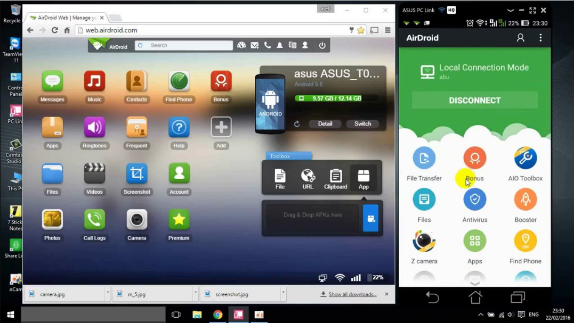Open Messages in AirDroid Web
574x323 pixels.
(x=52, y=81)
